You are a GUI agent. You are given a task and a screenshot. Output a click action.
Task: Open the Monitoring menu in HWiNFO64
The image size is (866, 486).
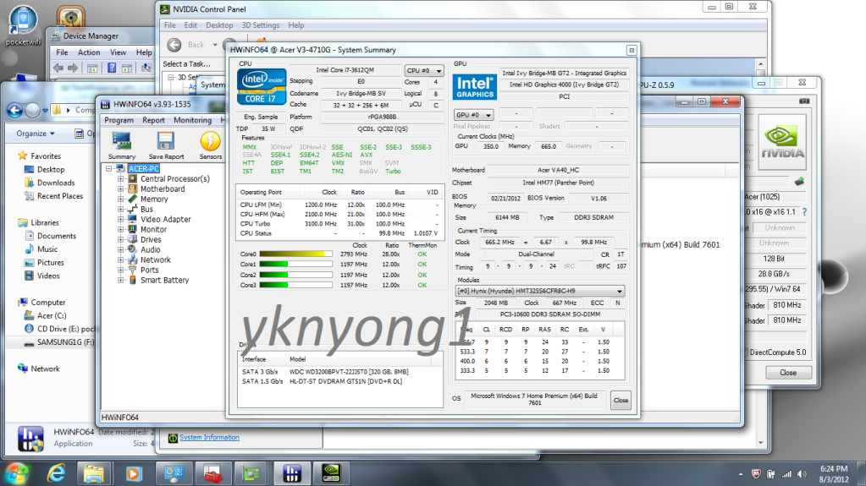192,120
